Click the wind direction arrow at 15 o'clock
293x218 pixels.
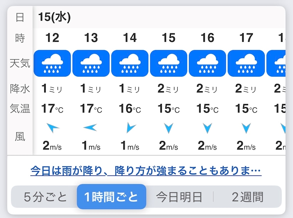(x=169, y=128)
